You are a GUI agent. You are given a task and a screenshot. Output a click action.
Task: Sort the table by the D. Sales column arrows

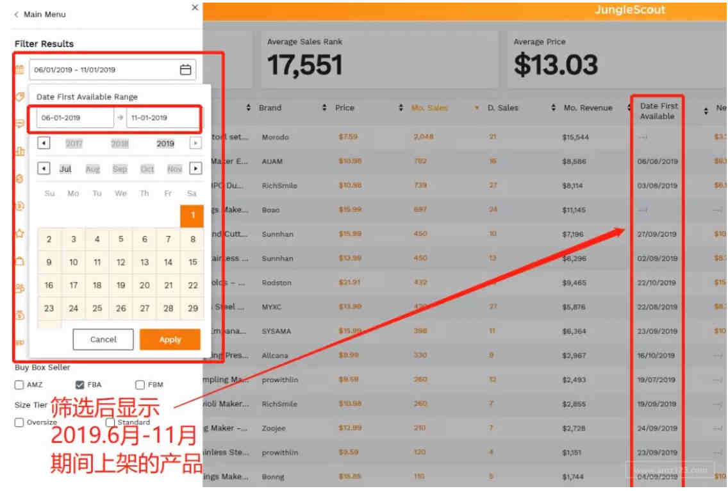coord(553,108)
